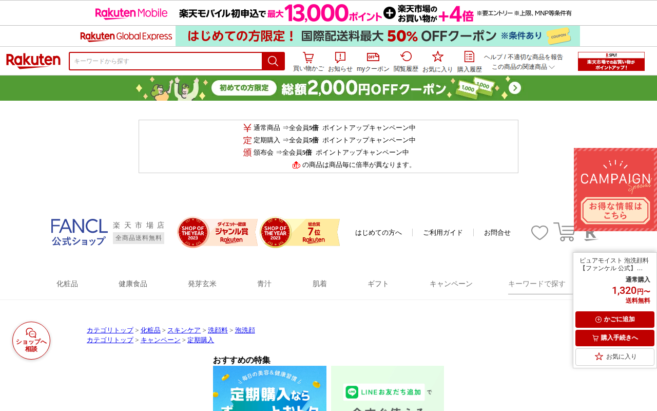Focus the Rakuten キーワードから探す search field
Viewport: 657px width, 411px height.
pos(166,61)
